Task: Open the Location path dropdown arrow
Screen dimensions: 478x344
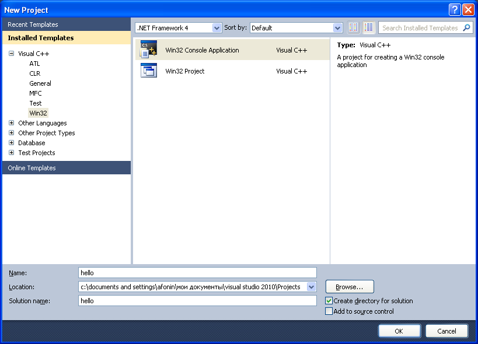Action: click(x=311, y=287)
